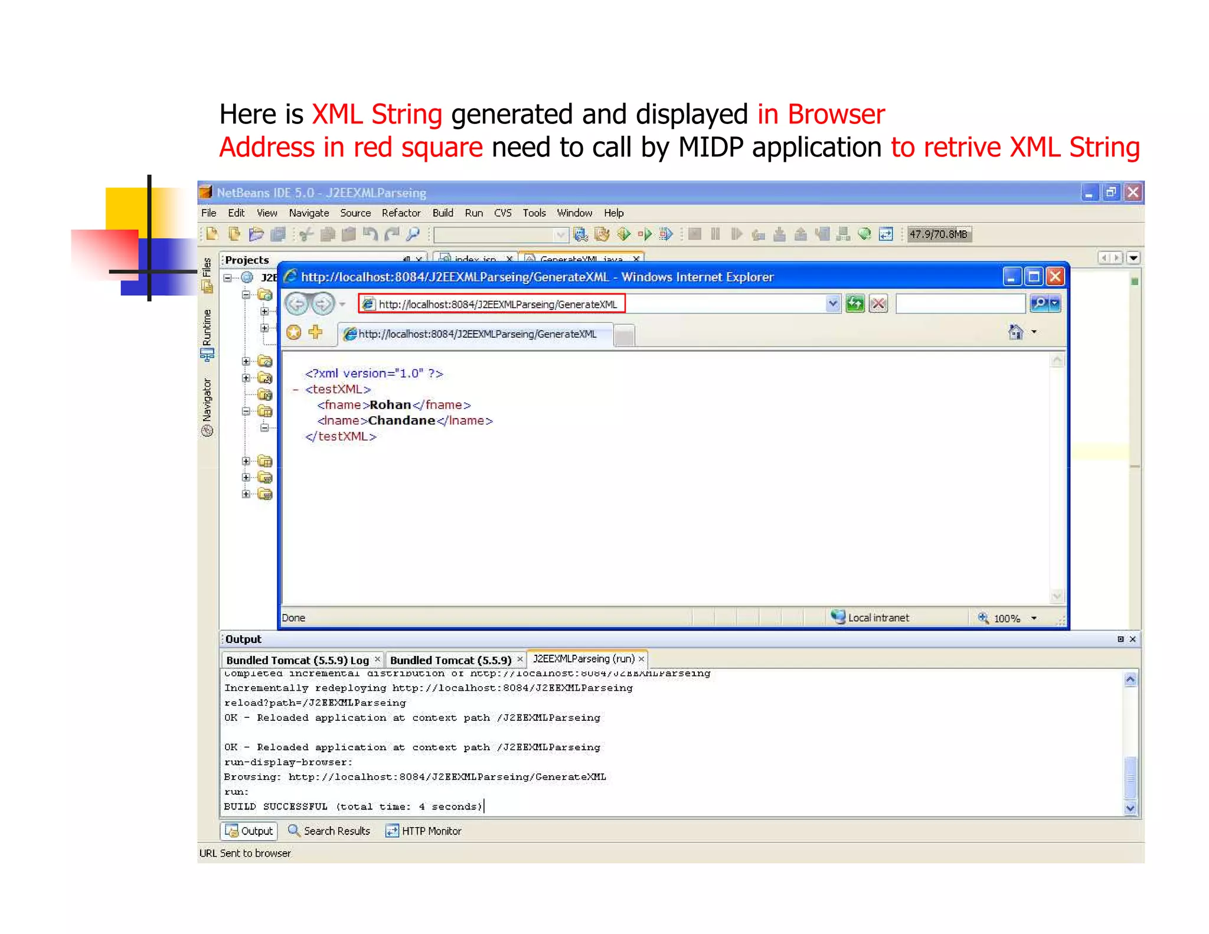Open the IE search options dropdown arrow

1055,304
